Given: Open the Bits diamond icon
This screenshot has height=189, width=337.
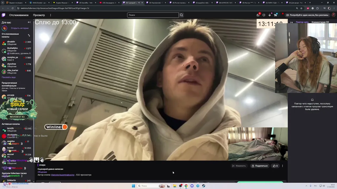Looking at the screenshot, I should pos(270,15).
